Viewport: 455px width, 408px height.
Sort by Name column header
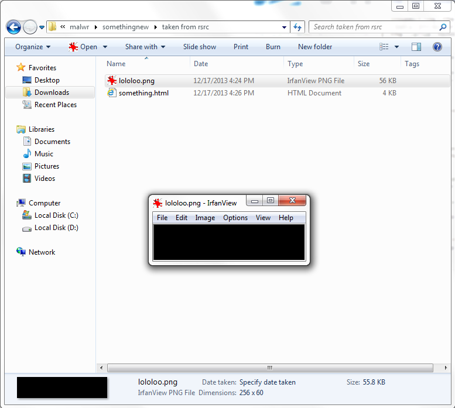point(116,64)
